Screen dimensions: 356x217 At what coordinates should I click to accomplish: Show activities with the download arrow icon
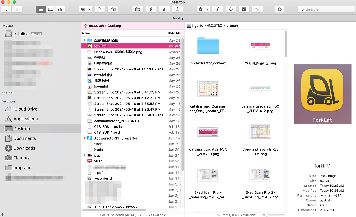tap(280, 9)
